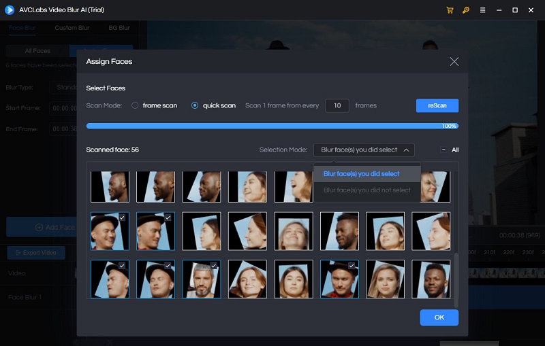Switch to the BG Blur tab

(x=119, y=28)
